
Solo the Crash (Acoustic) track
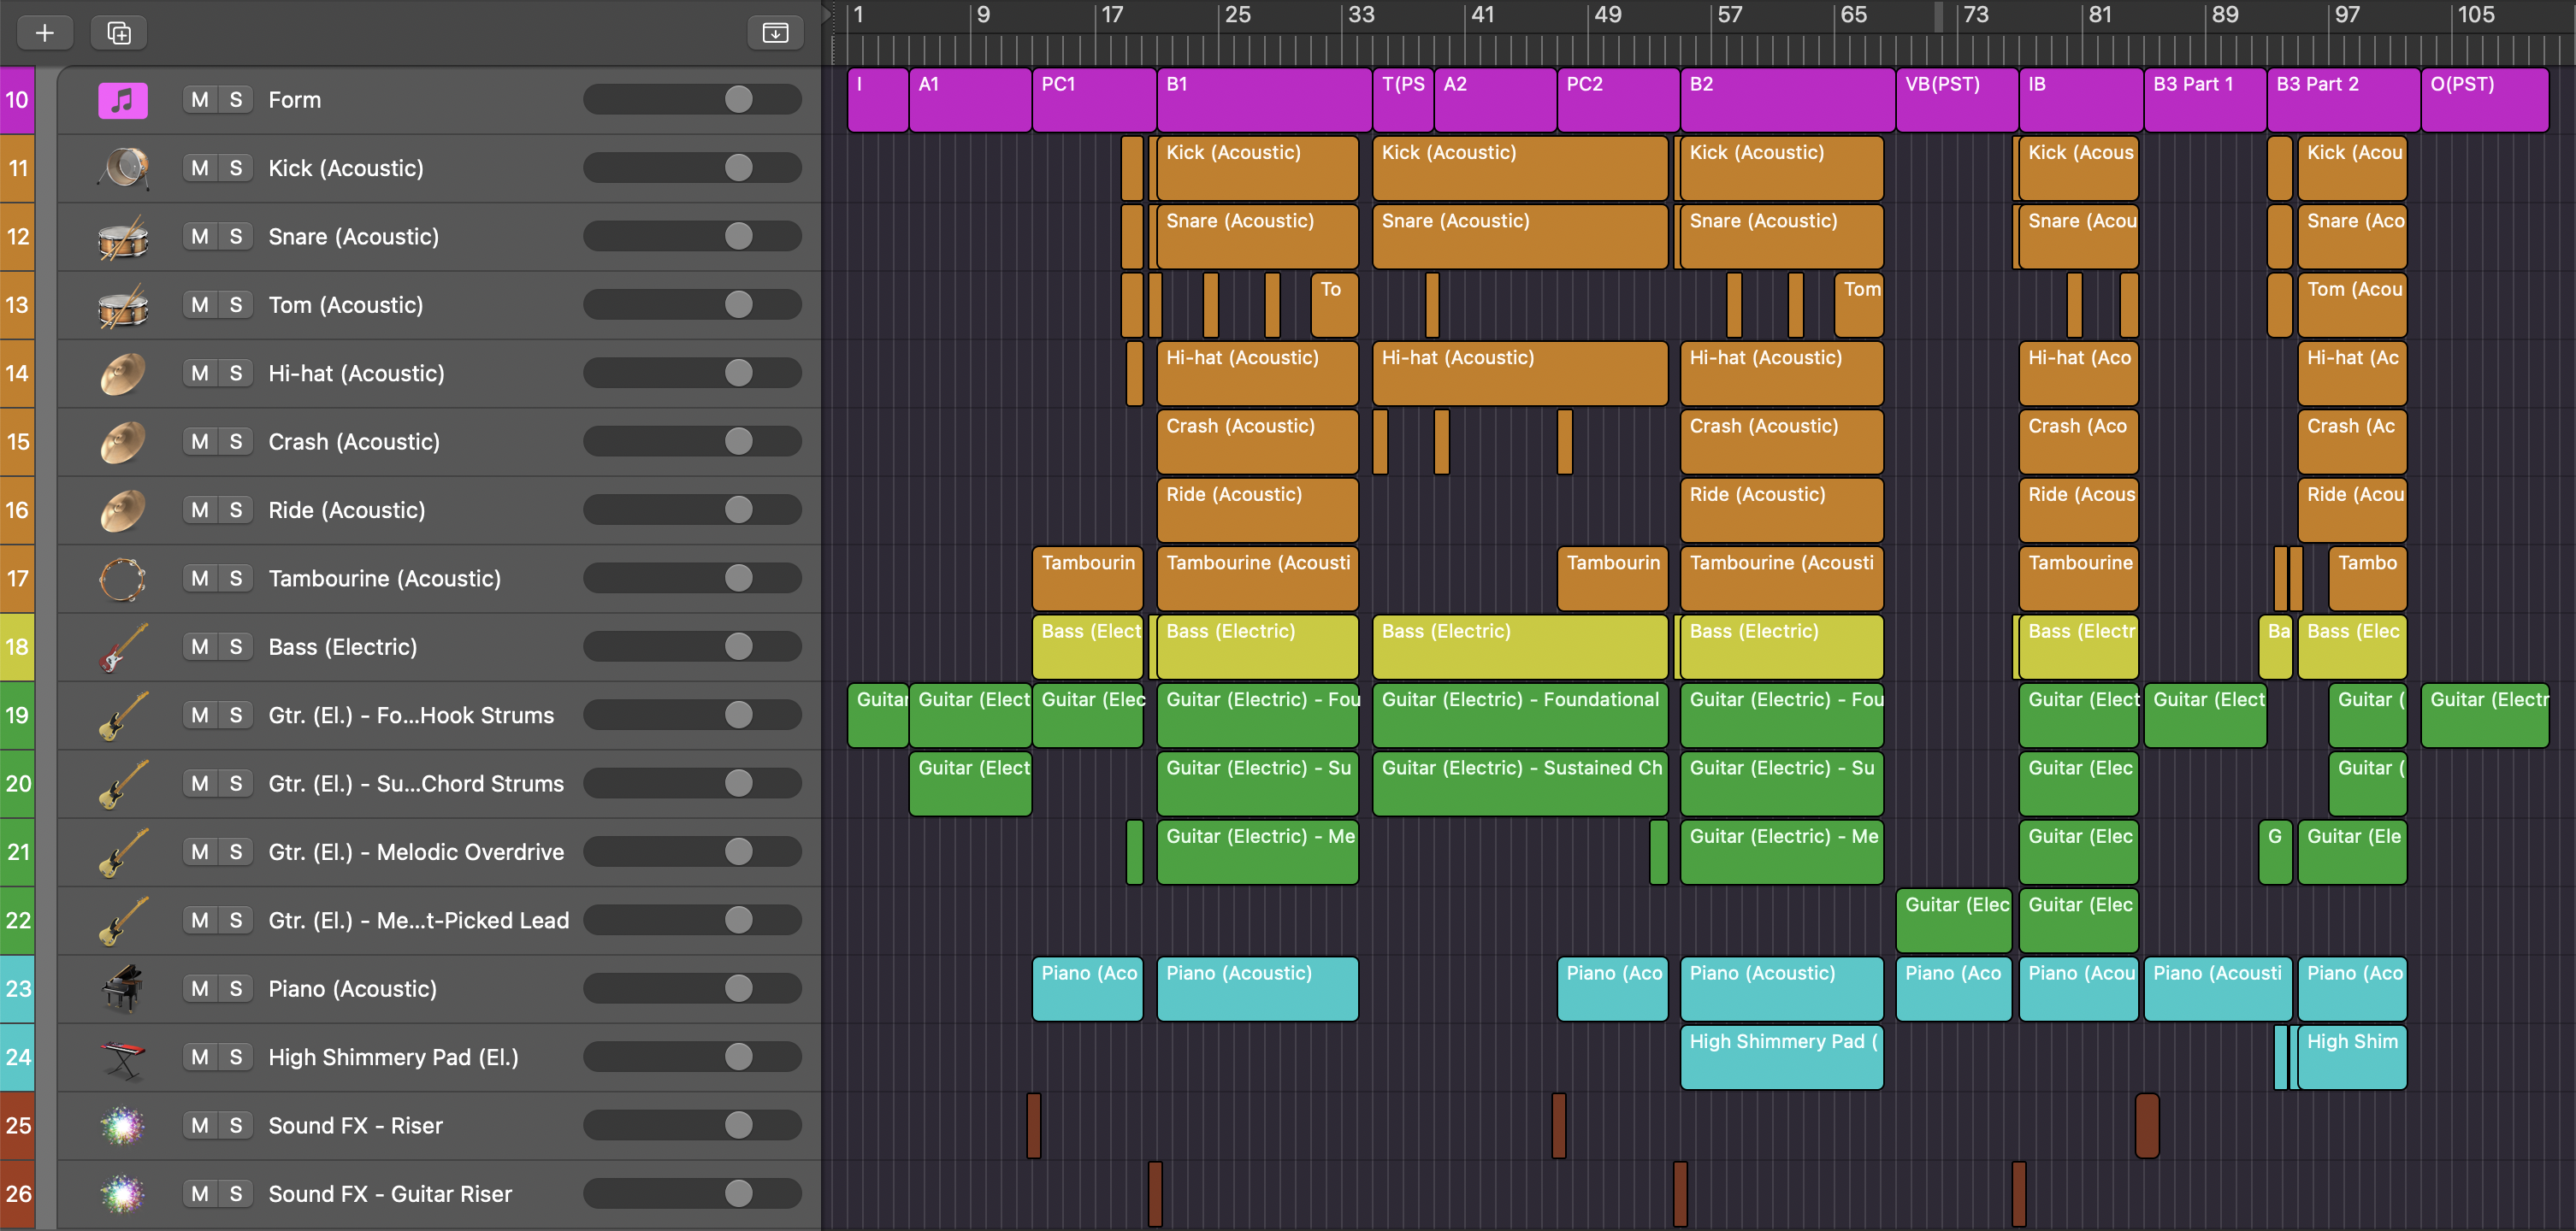236,442
